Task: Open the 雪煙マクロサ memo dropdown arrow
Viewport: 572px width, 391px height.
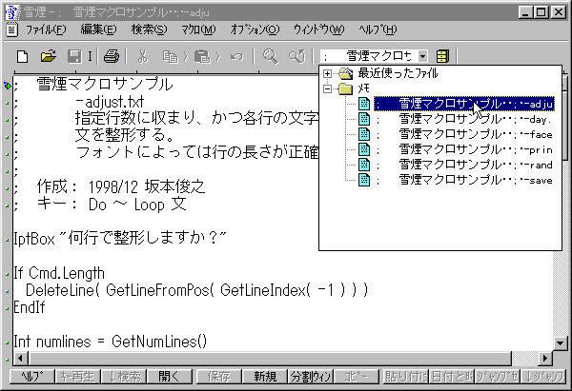Action: click(x=422, y=56)
